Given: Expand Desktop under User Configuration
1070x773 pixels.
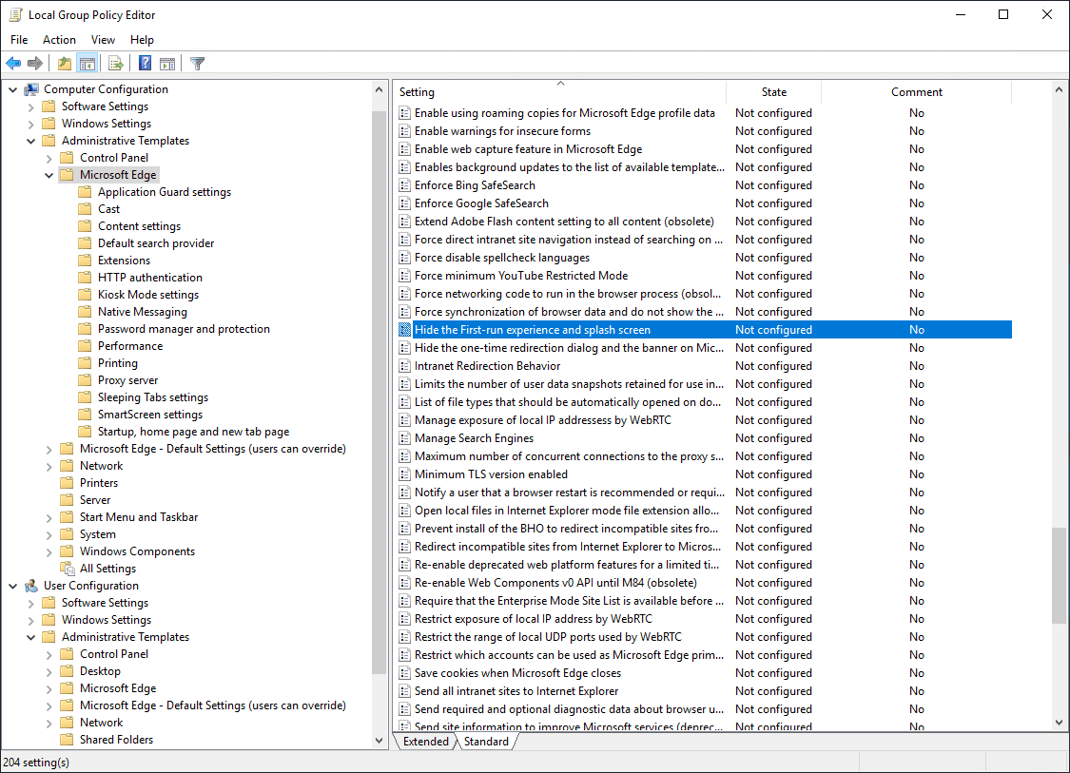Looking at the screenshot, I should 49,671.
